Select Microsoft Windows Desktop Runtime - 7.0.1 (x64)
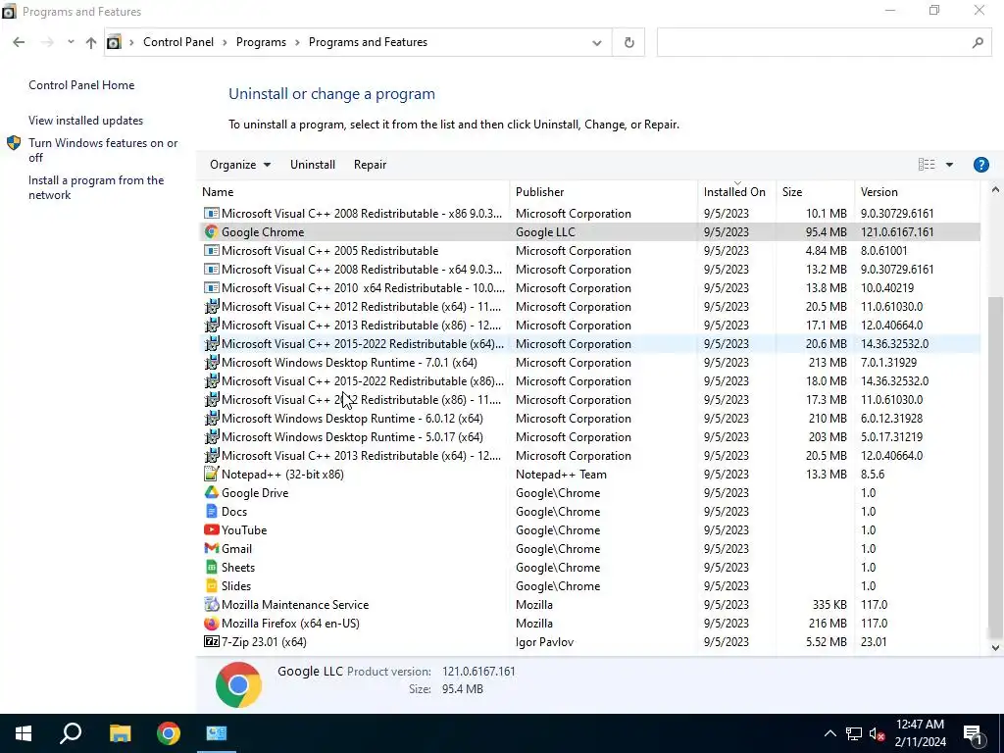 tap(589, 363)
